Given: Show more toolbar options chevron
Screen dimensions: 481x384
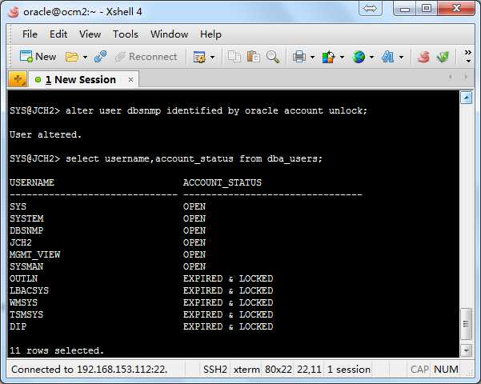Looking at the screenshot, I should [468, 56].
